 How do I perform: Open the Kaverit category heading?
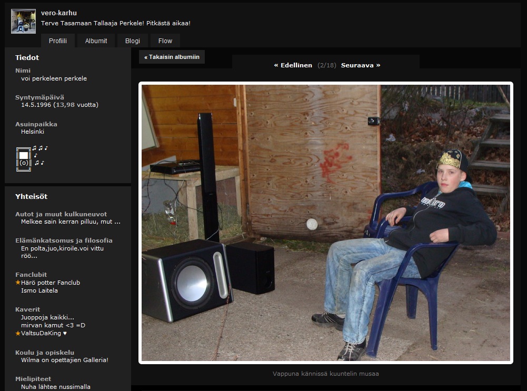[x=27, y=309]
